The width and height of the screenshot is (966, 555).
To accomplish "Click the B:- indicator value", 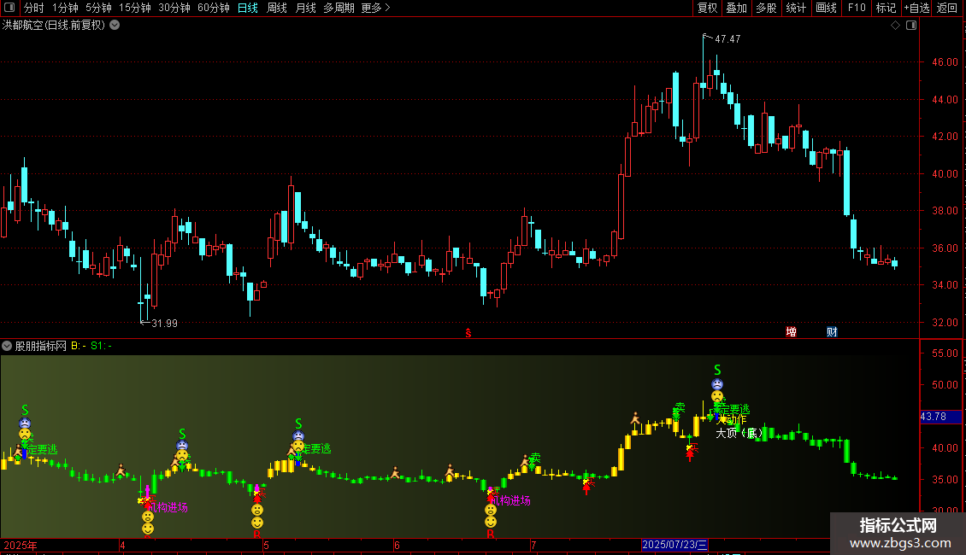I will click(79, 346).
